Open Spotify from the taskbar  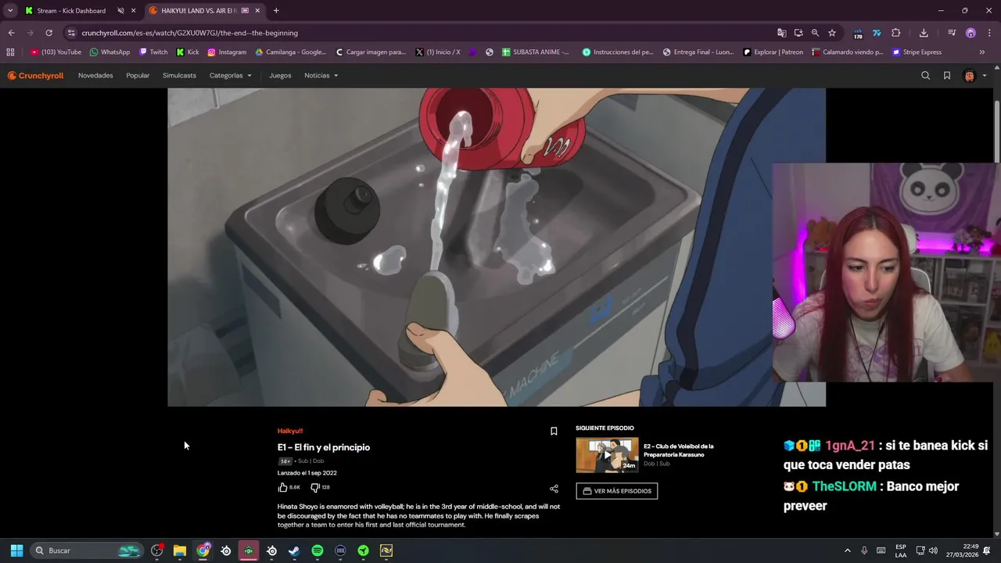point(318,550)
